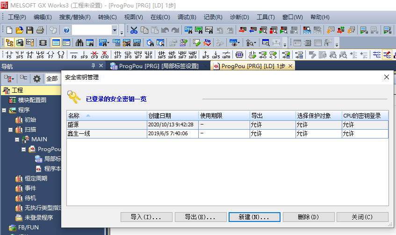This screenshot has height=235, width=396.
Task: Open the 转换(C) menu
Action: pos(107,17)
